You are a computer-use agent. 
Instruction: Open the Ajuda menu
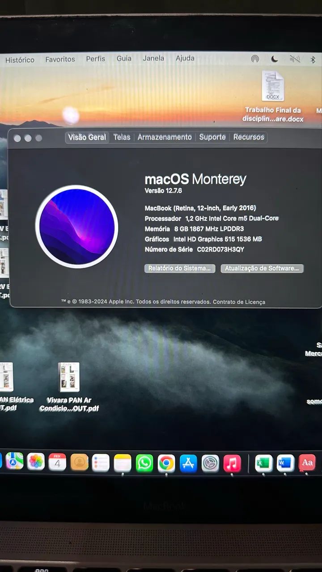(x=185, y=58)
